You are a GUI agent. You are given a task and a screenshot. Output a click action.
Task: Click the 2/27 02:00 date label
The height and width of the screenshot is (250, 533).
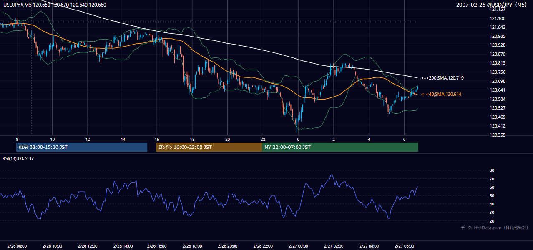pos(333,246)
